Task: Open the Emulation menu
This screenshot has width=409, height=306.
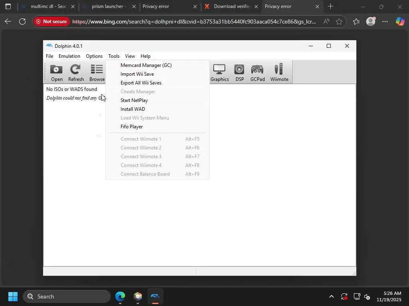Action: point(69,56)
